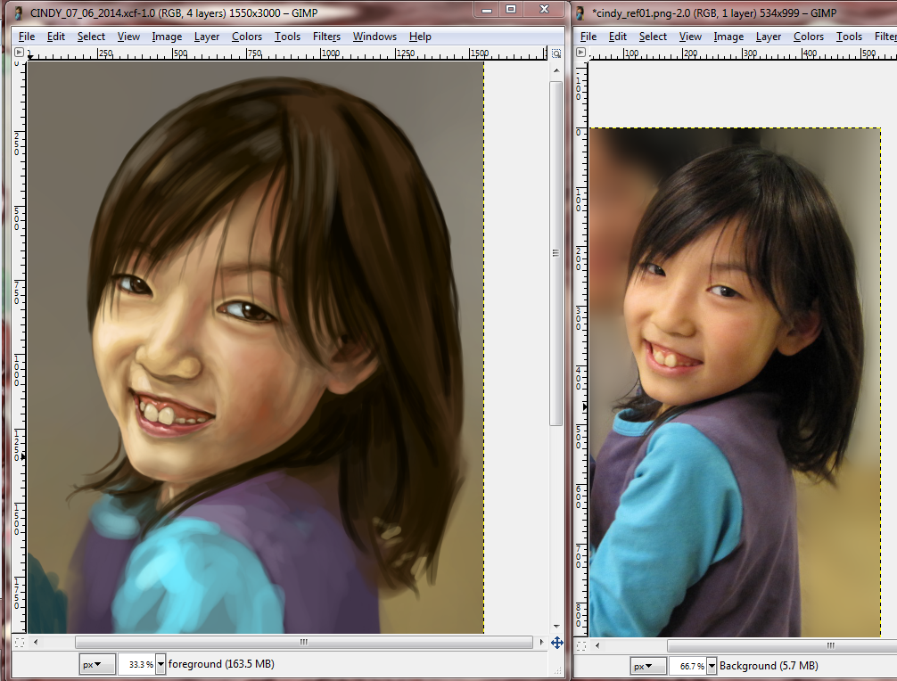Click the 33.3% zoom input field
The image size is (897, 681).
[x=136, y=664]
